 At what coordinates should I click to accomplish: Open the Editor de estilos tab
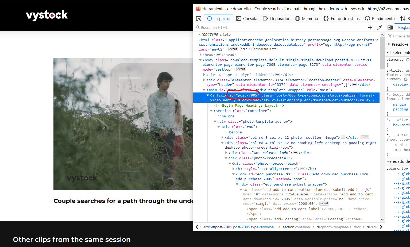[341, 18]
